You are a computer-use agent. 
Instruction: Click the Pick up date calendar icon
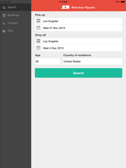(x=38, y=28)
